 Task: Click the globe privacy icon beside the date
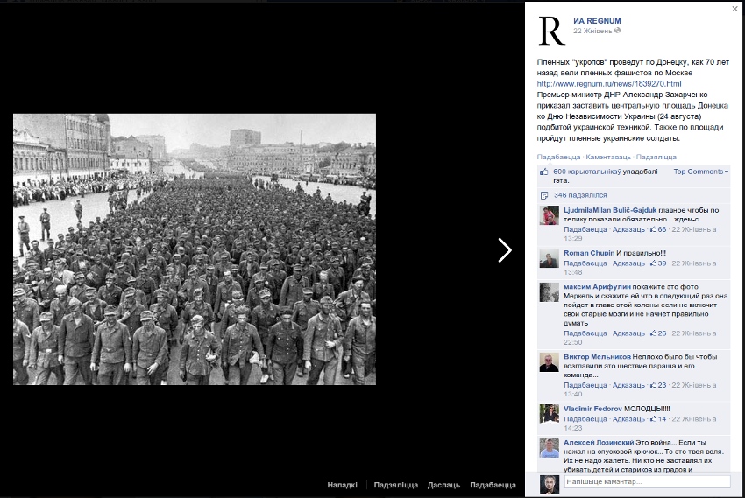tap(618, 31)
